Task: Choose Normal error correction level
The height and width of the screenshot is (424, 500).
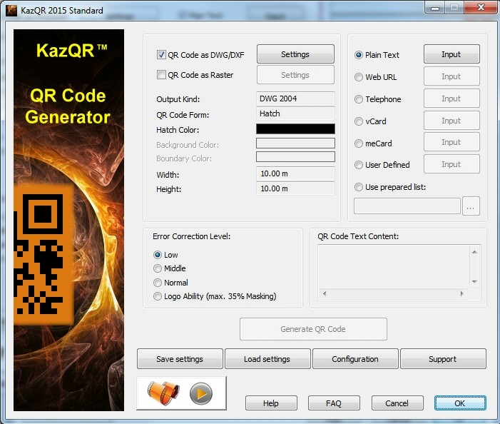Action: pos(157,283)
